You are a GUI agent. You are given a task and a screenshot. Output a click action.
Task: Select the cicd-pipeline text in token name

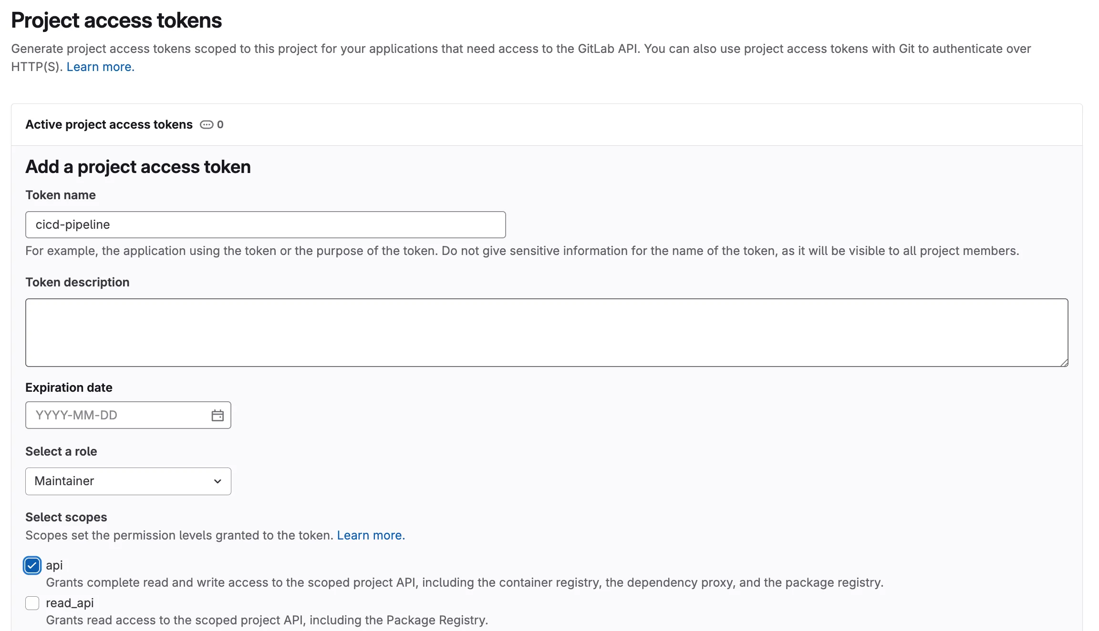[72, 224]
